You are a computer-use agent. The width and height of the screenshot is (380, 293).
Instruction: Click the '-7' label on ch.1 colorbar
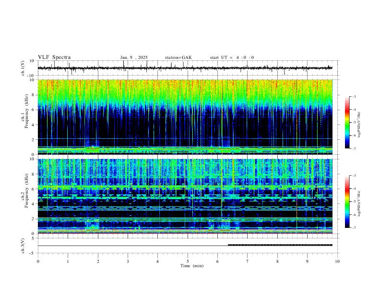354,148
